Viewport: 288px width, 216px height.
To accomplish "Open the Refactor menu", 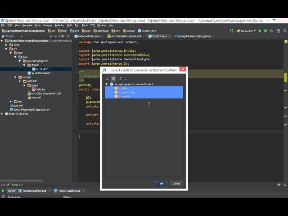I will tap(59, 25).
